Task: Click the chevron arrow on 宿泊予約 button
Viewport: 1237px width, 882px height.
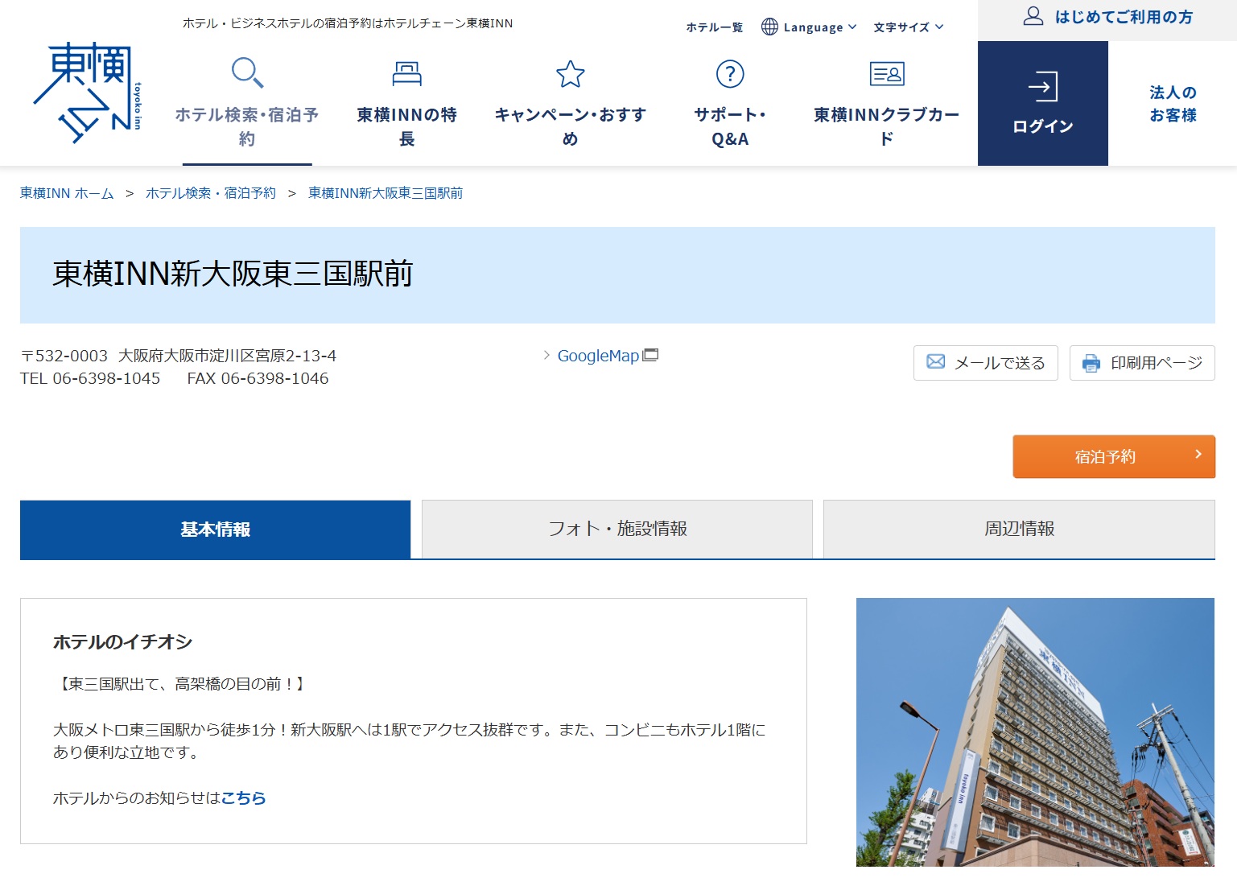Action: click(1198, 455)
